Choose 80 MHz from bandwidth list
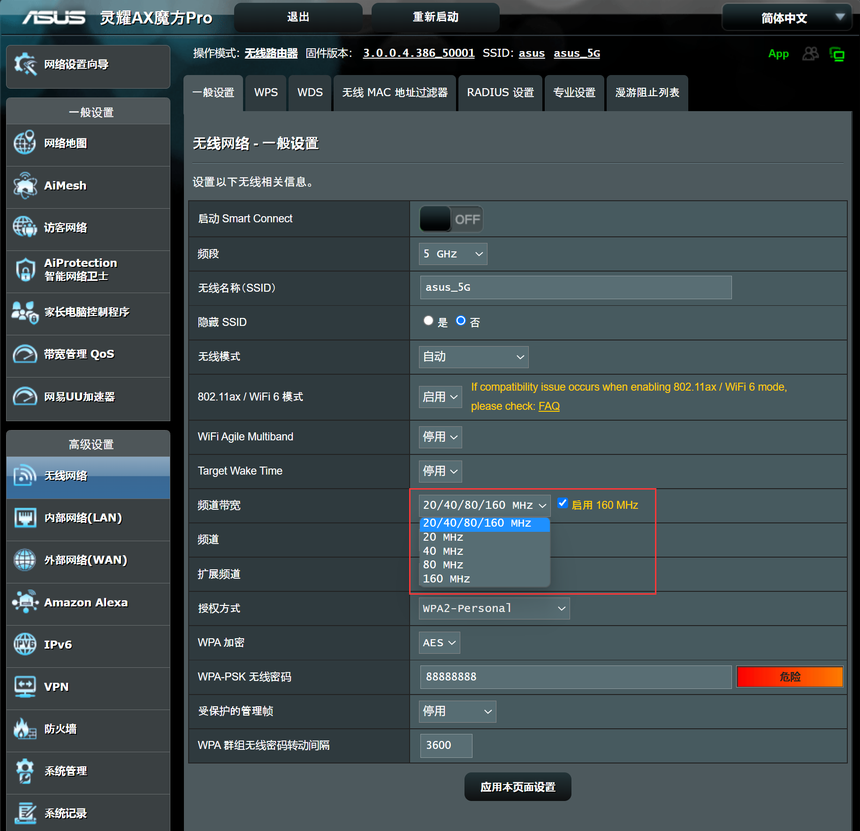860x831 pixels. 443,565
